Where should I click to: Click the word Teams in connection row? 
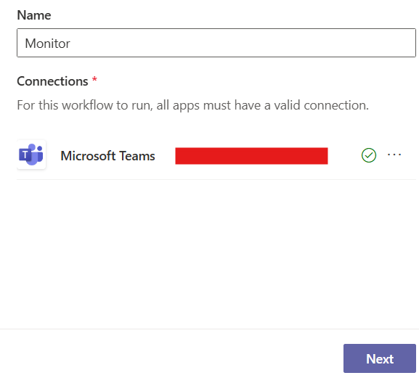(x=137, y=156)
